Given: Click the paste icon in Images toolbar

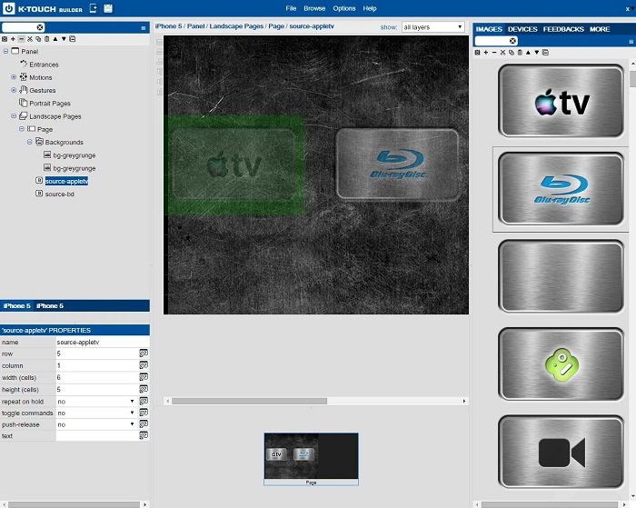Looking at the screenshot, I should pyautogui.click(x=520, y=53).
